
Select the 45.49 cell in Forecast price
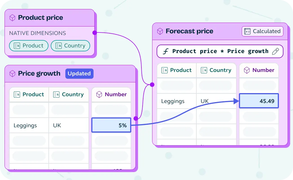[259, 101]
